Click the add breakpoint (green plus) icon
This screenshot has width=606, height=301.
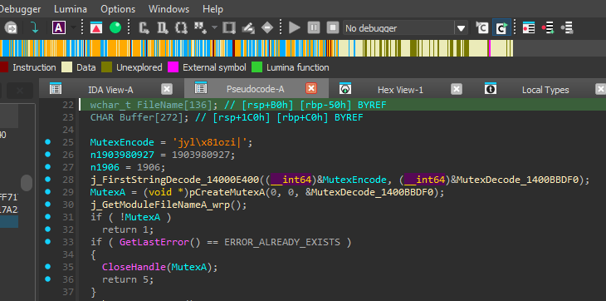coord(548,28)
